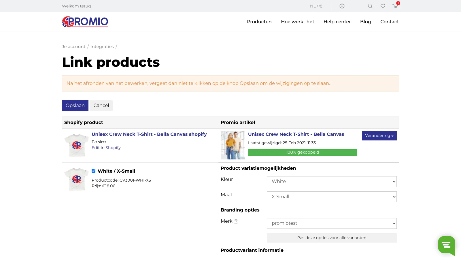Open the Help center menu item
The image size is (461, 259).
click(x=337, y=22)
